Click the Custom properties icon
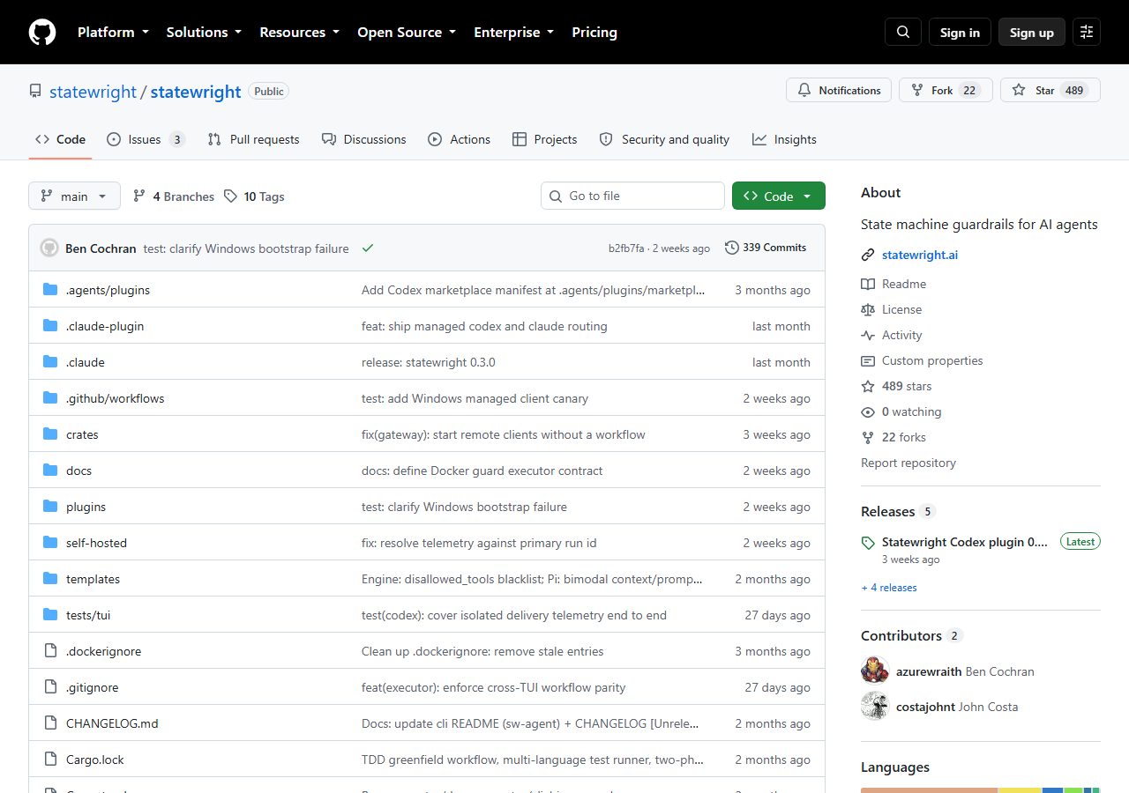This screenshot has height=793, width=1129. [x=868, y=360]
